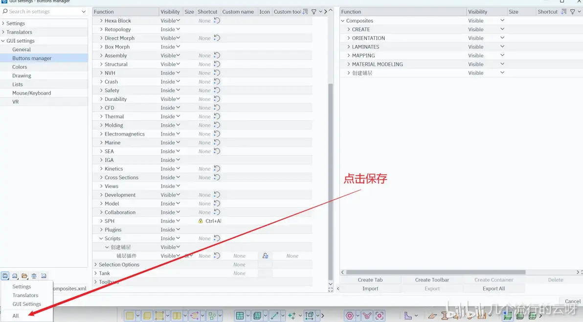Screen dimensions: 583x322
Task: Click the filter funnel icon in left table header
Action: (x=314, y=12)
